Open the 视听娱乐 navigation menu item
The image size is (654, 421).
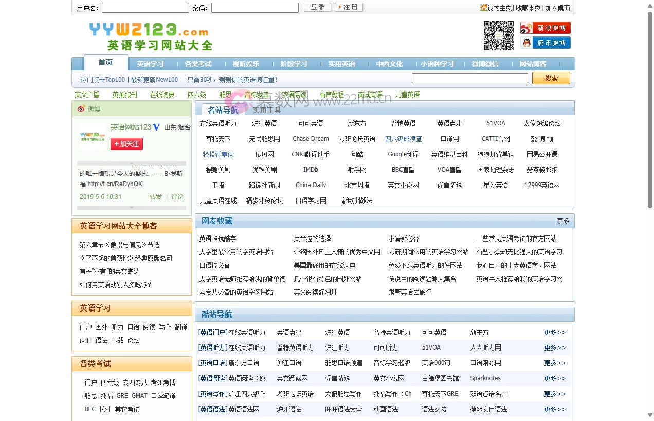246,63
